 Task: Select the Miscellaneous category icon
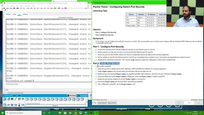(19, 99)
